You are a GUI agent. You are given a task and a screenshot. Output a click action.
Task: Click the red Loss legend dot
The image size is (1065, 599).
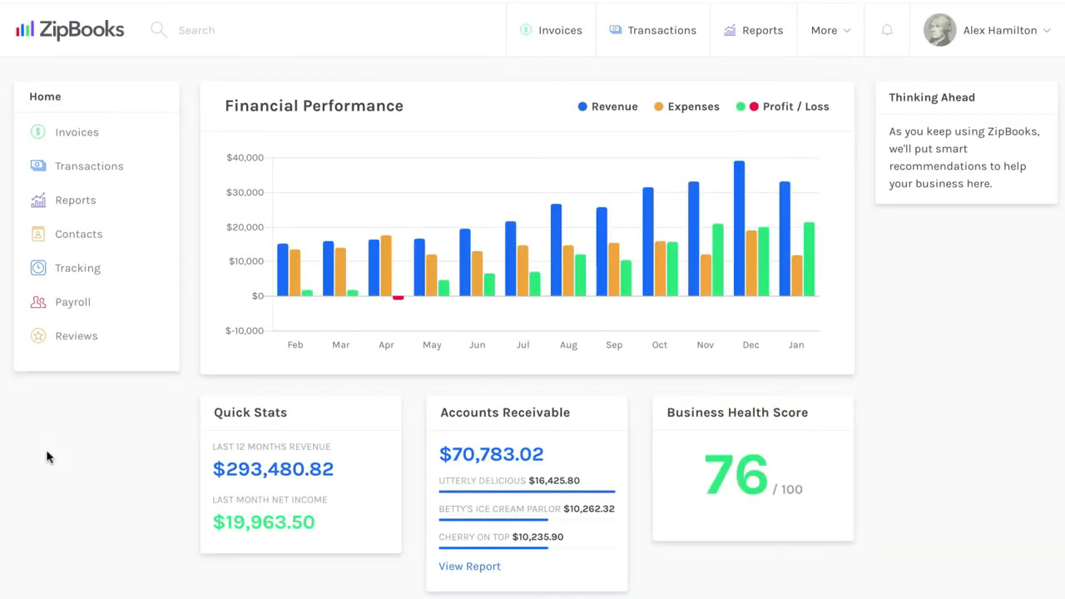click(x=754, y=106)
